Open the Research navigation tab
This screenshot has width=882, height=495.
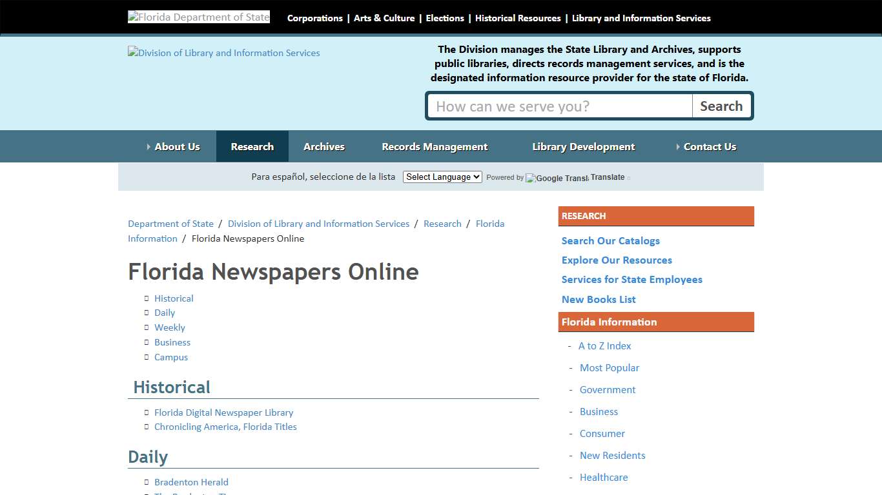(x=252, y=146)
